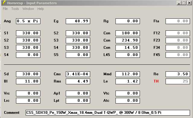Click the S2 field in the S1 row
Viewport: 193px width, 118px height.
78,33
